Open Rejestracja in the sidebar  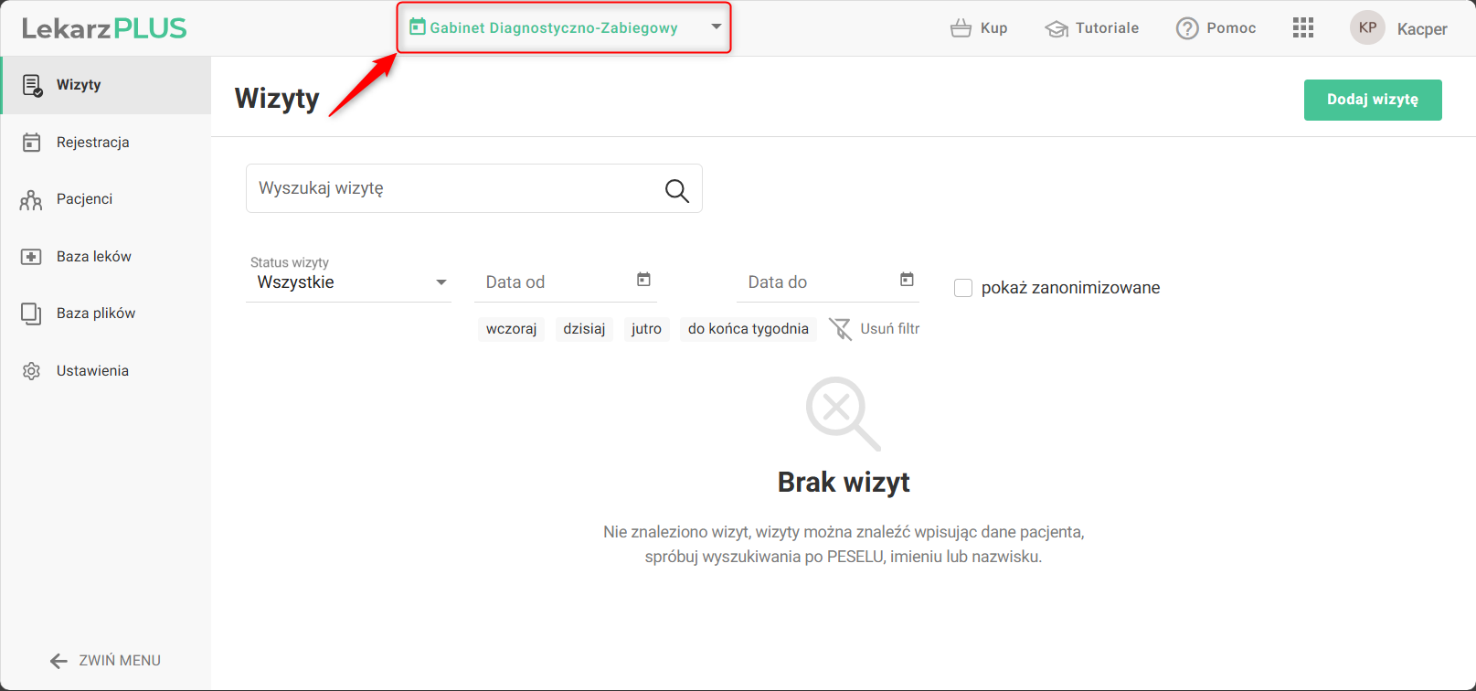pyautogui.click(x=92, y=143)
